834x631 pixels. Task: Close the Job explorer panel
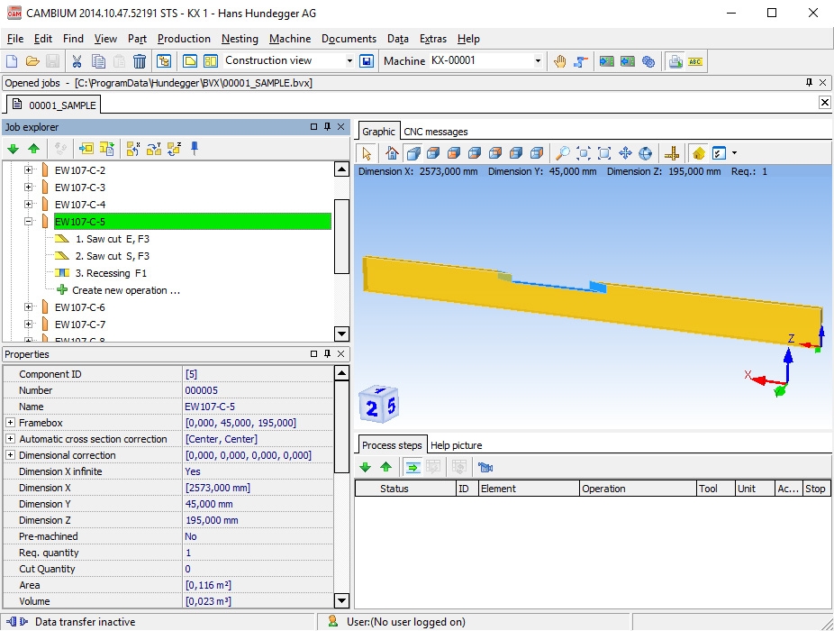pos(341,127)
